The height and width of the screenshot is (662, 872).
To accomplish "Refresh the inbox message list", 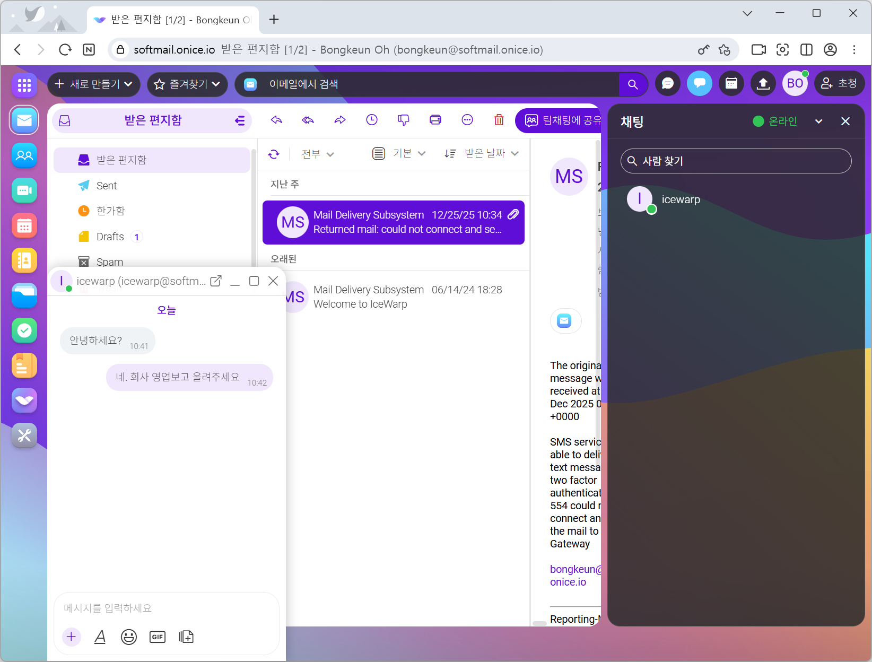I will [x=274, y=154].
